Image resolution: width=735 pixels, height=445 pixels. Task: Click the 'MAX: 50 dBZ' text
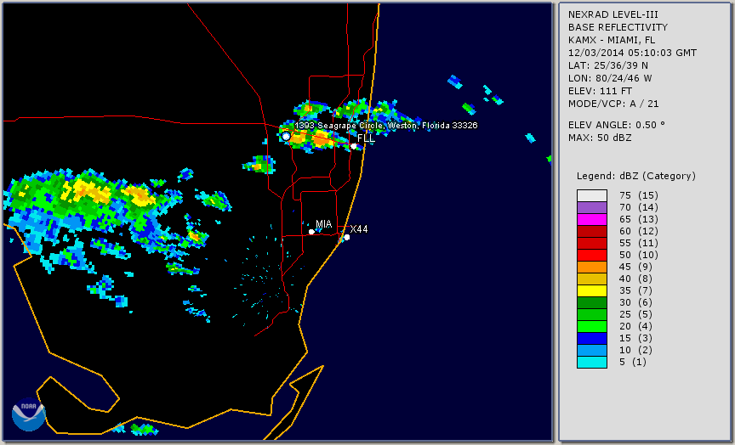(600, 138)
